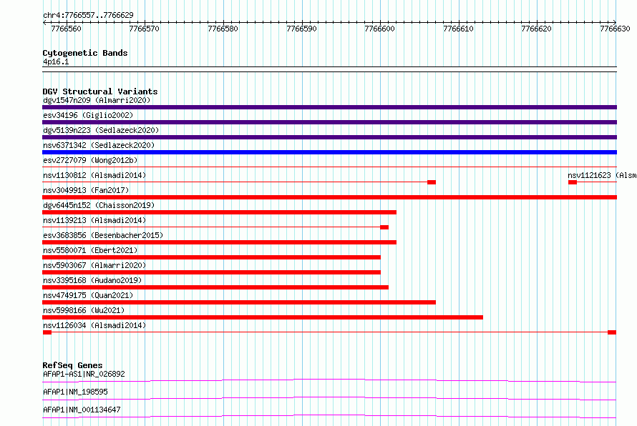Viewport: 637px width, 426px height.
Task: Click the purple bar under dgv1547n209
Action: click(x=329, y=107)
